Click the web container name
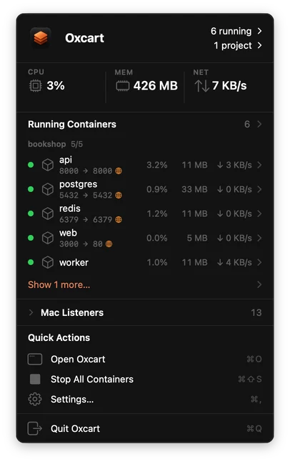 tap(68, 233)
